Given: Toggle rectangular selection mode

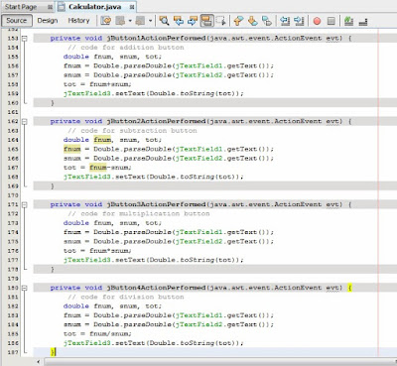Looking at the screenshot, I should (220, 21).
